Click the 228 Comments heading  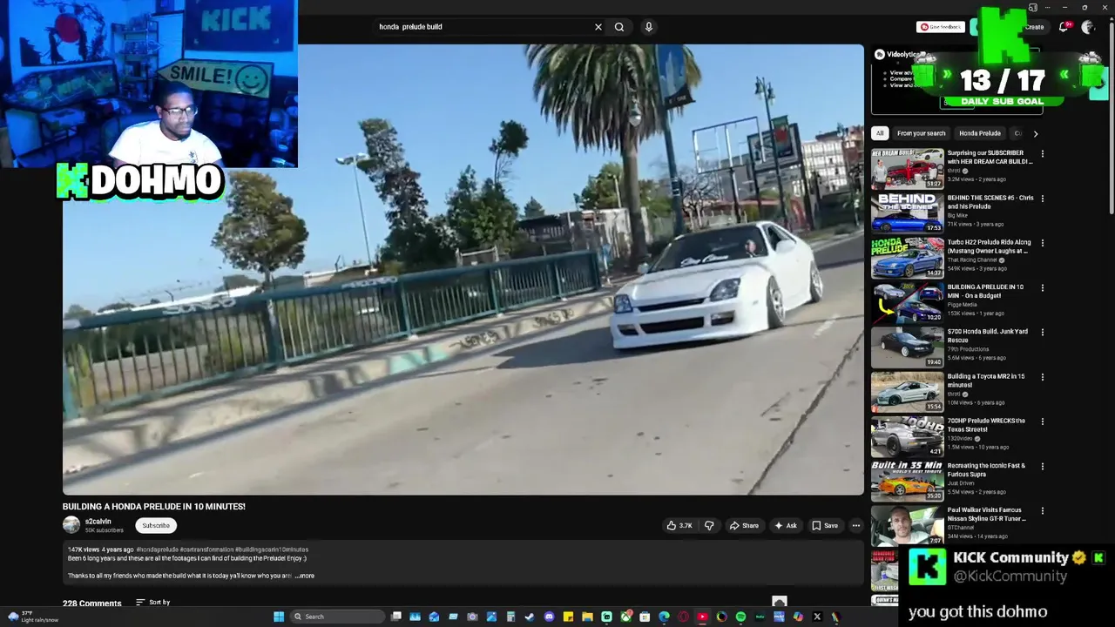click(91, 603)
